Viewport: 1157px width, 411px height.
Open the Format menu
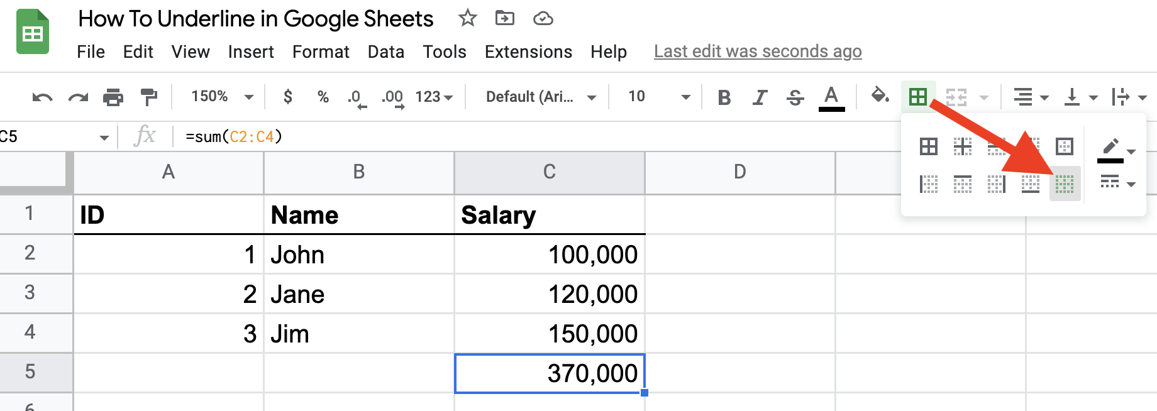pyautogui.click(x=321, y=52)
